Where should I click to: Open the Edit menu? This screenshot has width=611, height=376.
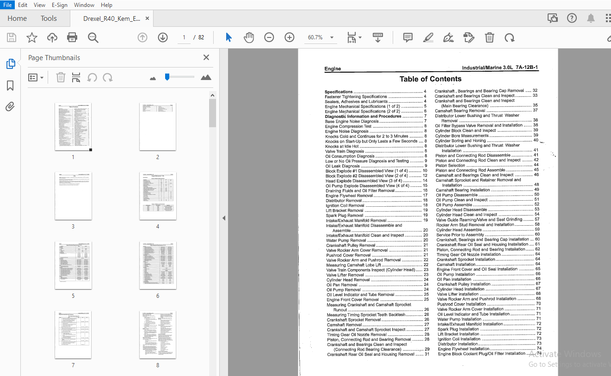[23, 5]
